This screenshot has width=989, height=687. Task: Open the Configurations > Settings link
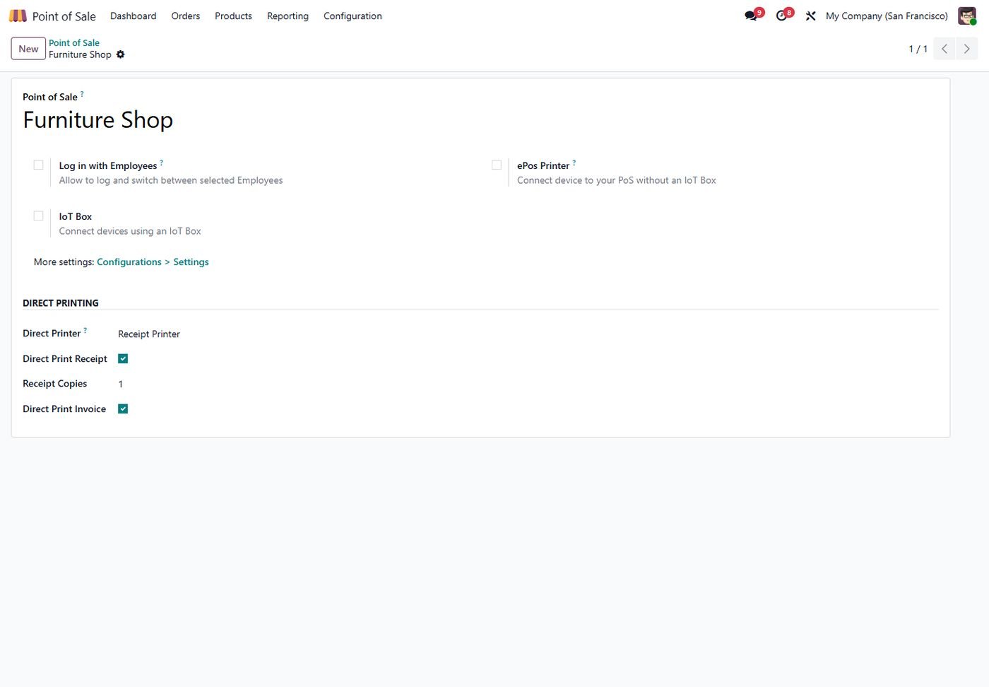tap(153, 262)
